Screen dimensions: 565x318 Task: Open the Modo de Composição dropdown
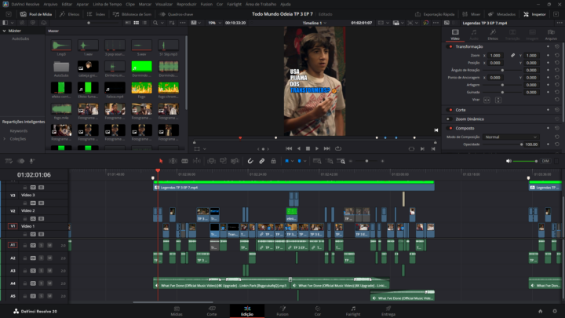[510, 137]
